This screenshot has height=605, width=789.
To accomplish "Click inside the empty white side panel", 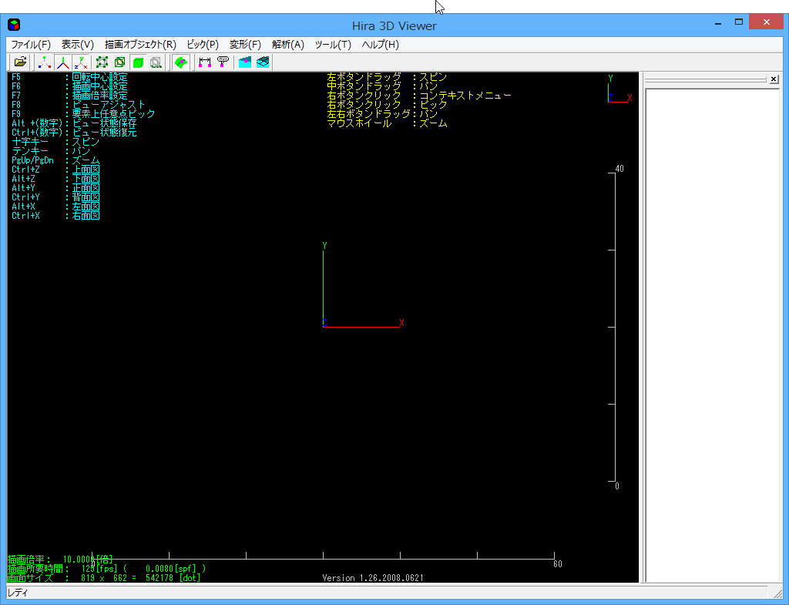I will tap(713, 335).
